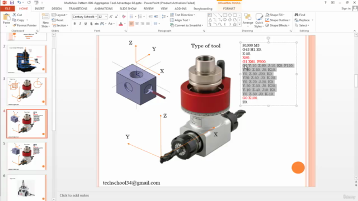Switch to the ANIMATIONS tab
Viewport: 358px width, 201px height.
(x=103, y=9)
